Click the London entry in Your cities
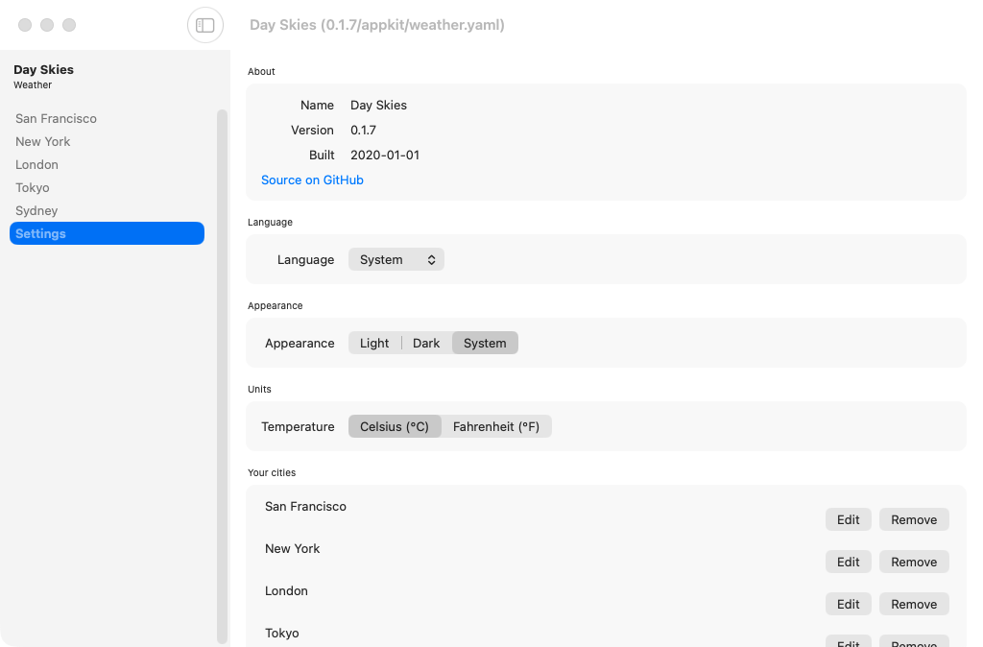 click(286, 590)
